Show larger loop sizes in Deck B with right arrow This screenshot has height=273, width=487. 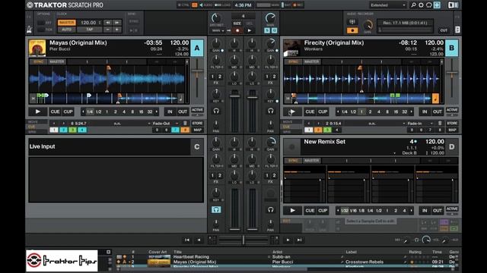click(411, 111)
